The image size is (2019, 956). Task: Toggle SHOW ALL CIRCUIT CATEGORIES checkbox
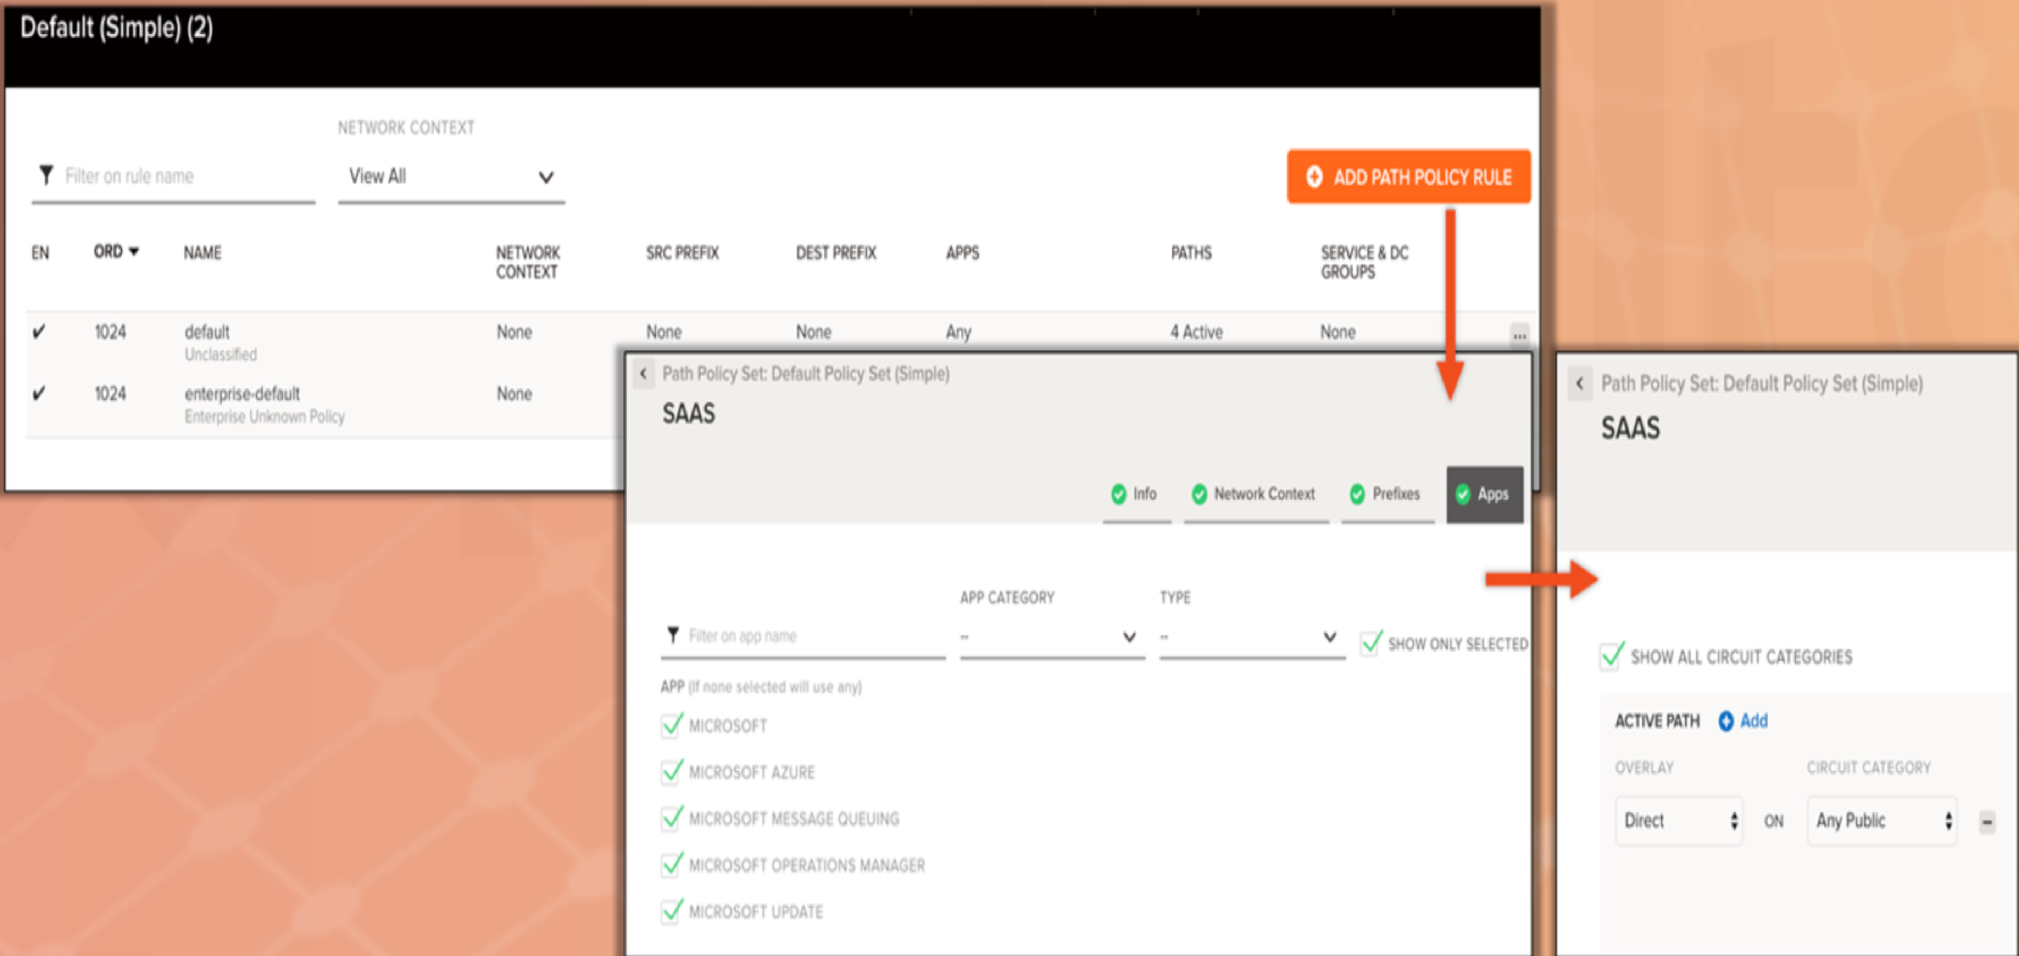(1610, 656)
